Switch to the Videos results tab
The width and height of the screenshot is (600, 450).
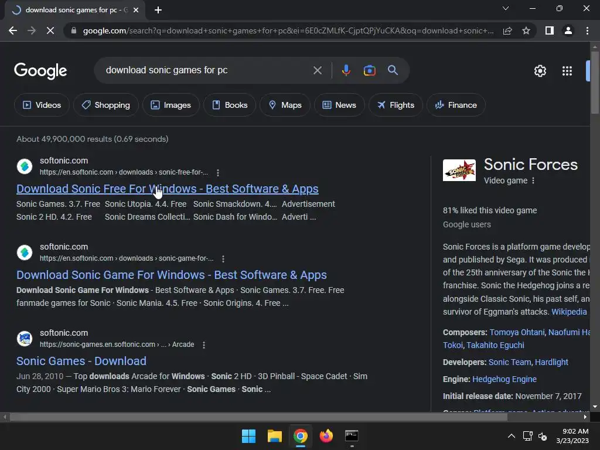[42, 105]
